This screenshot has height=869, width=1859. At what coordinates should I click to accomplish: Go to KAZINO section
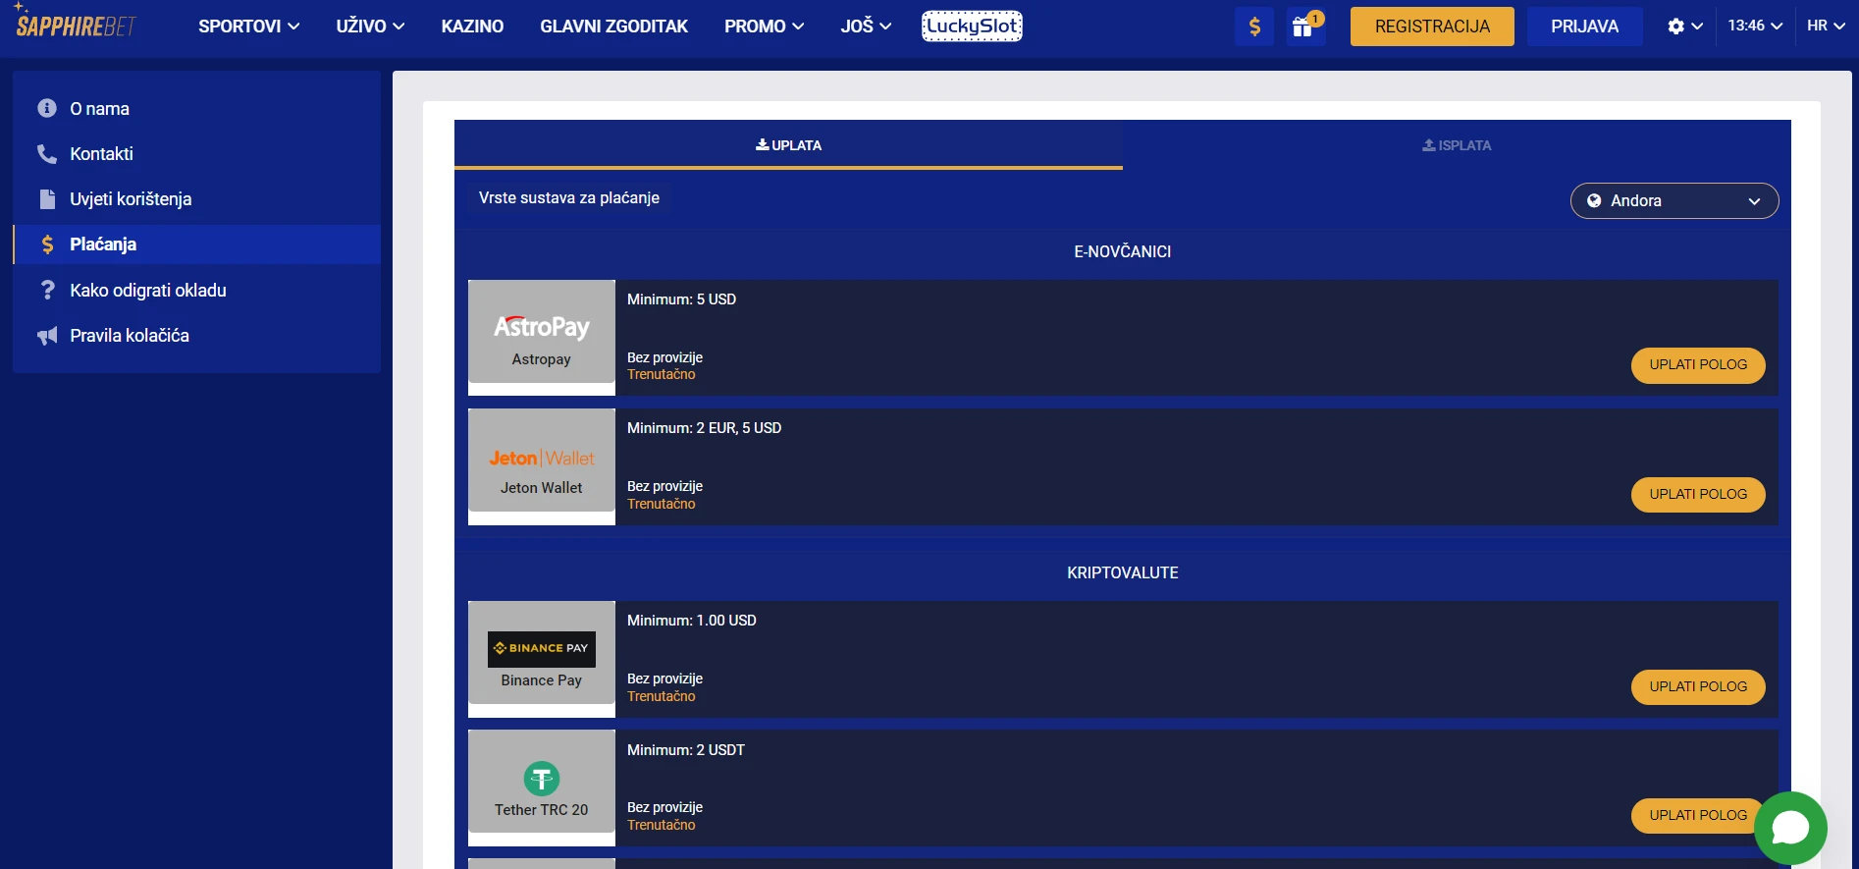pos(472,27)
